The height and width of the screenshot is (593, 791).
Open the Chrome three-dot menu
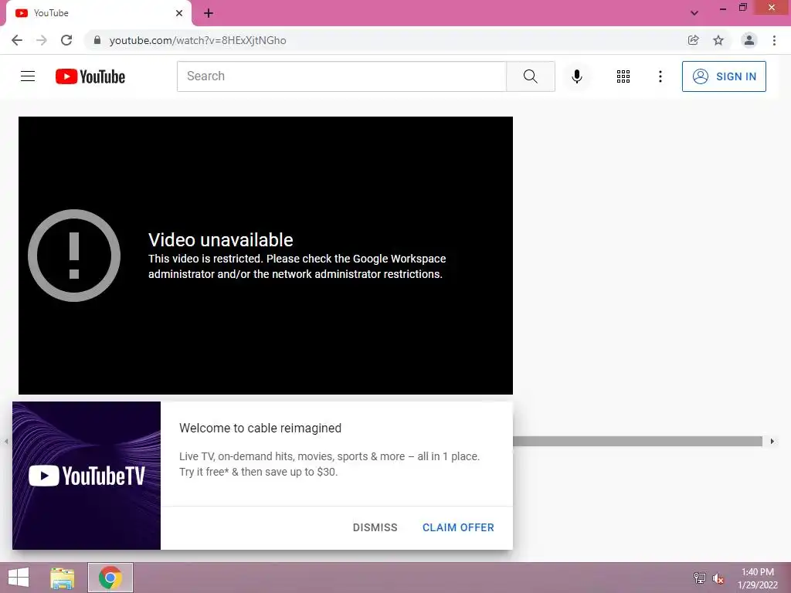click(x=774, y=40)
